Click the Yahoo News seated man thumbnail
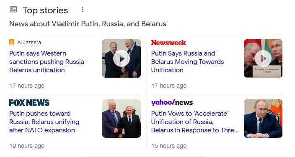The width and height of the screenshot is (295, 157). [x=263, y=119]
